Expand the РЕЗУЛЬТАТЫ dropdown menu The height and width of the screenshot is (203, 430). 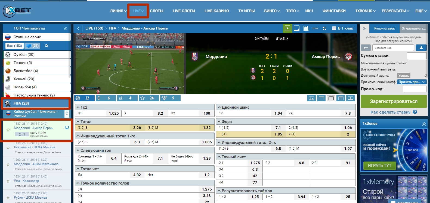pos(395,11)
